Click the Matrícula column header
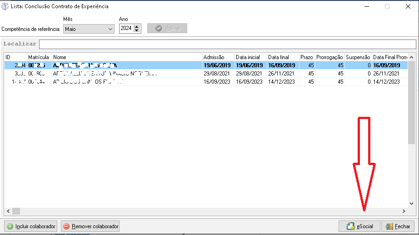The width and height of the screenshot is (419, 235). [x=39, y=57]
